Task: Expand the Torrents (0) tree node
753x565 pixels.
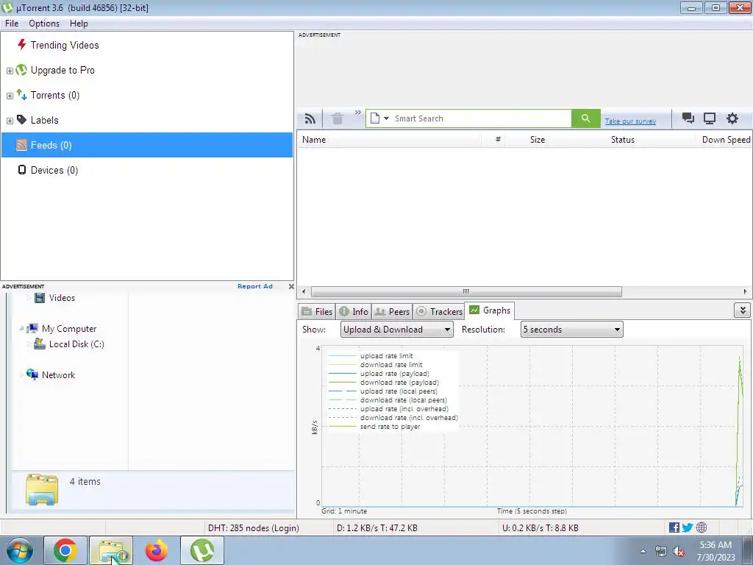Action: coord(10,96)
